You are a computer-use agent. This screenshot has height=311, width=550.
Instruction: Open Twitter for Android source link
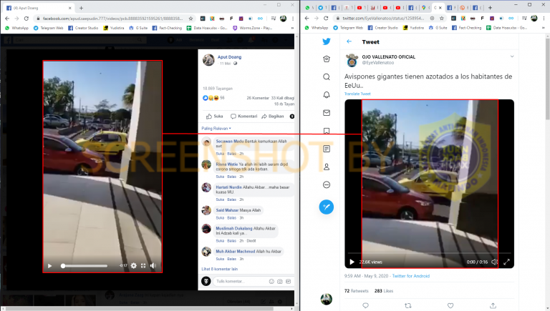[x=411, y=276]
